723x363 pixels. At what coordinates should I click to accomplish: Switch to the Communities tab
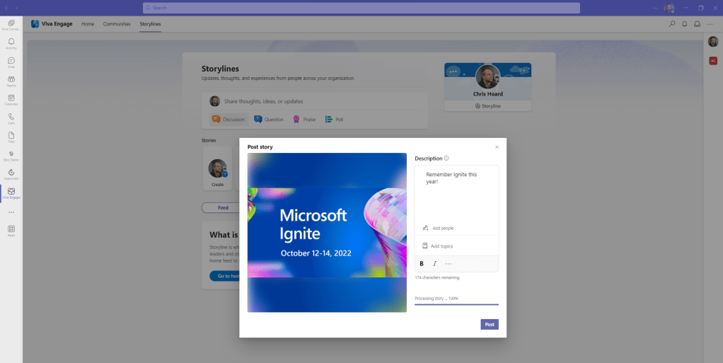[x=117, y=24]
